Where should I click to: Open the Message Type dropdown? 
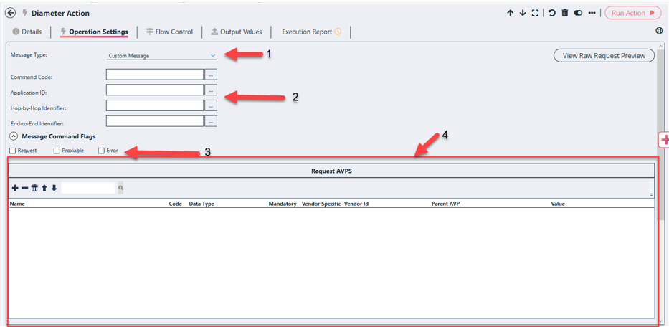click(161, 56)
